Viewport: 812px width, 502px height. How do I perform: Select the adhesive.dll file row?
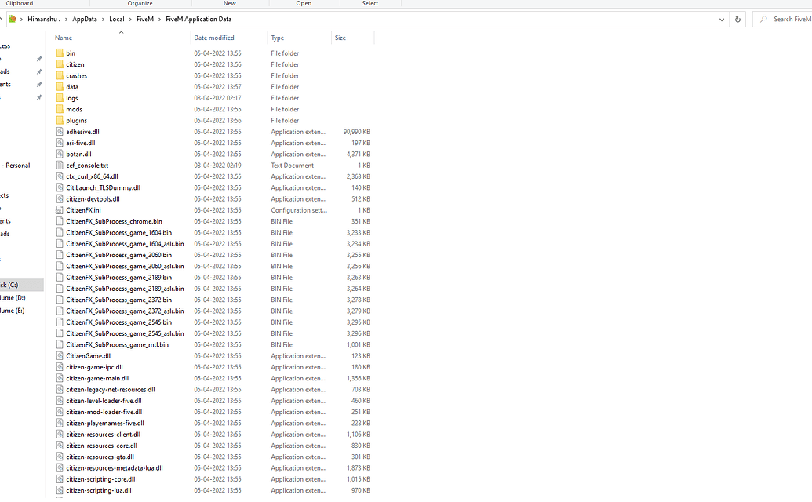point(81,131)
